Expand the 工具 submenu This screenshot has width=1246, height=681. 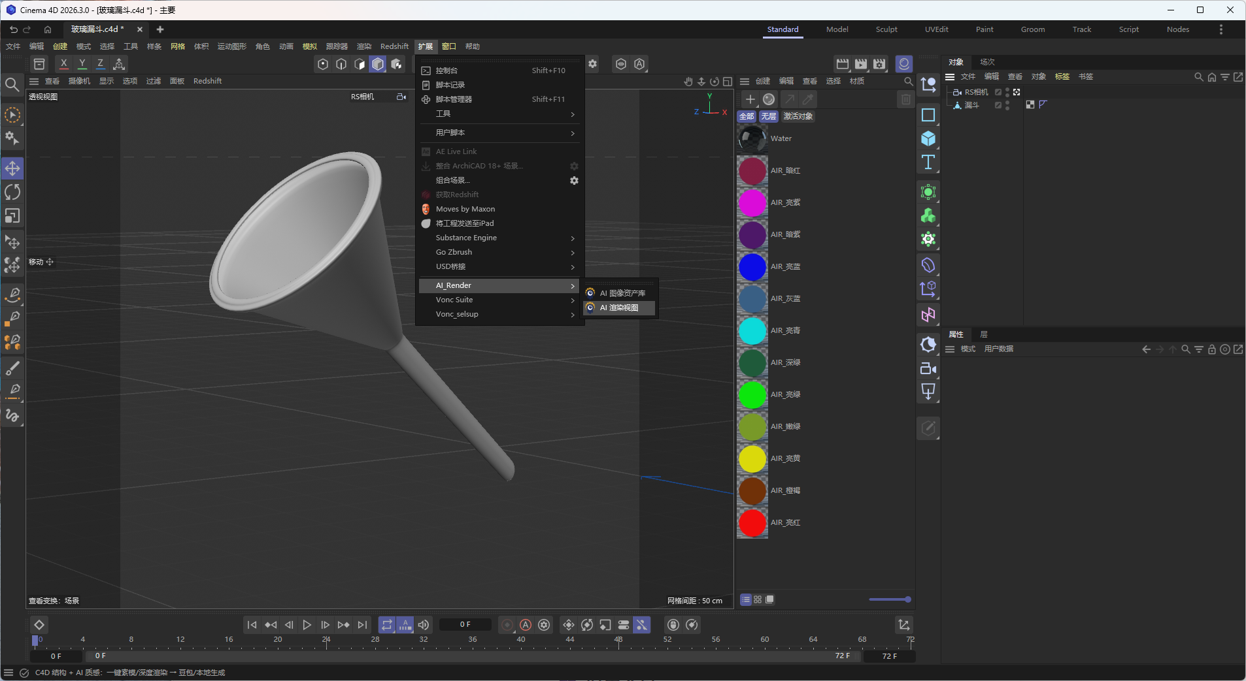click(x=500, y=114)
